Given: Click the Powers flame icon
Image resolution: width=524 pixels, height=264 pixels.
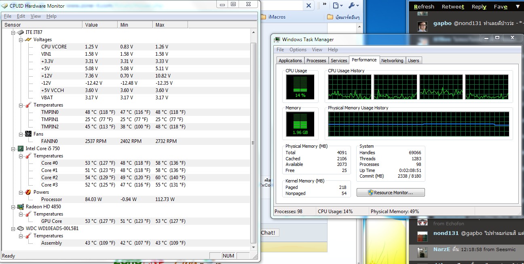Looking at the screenshot, I should point(28,192).
